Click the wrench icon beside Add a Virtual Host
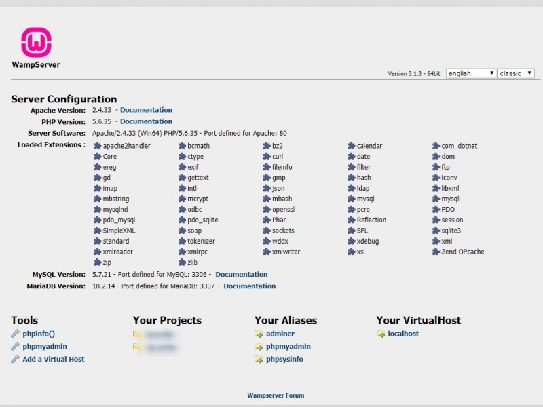 point(16,360)
